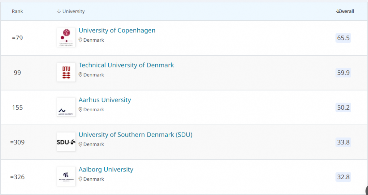The width and height of the screenshot is (368, 195).
Task: Click the 33.8 overall score badge
Action: (343, 142)
